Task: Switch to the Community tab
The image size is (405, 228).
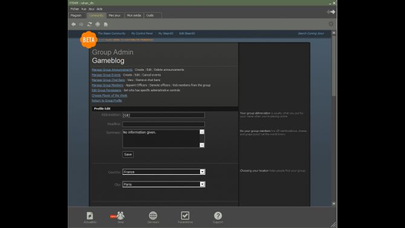Action: click(x=96, y=16)
